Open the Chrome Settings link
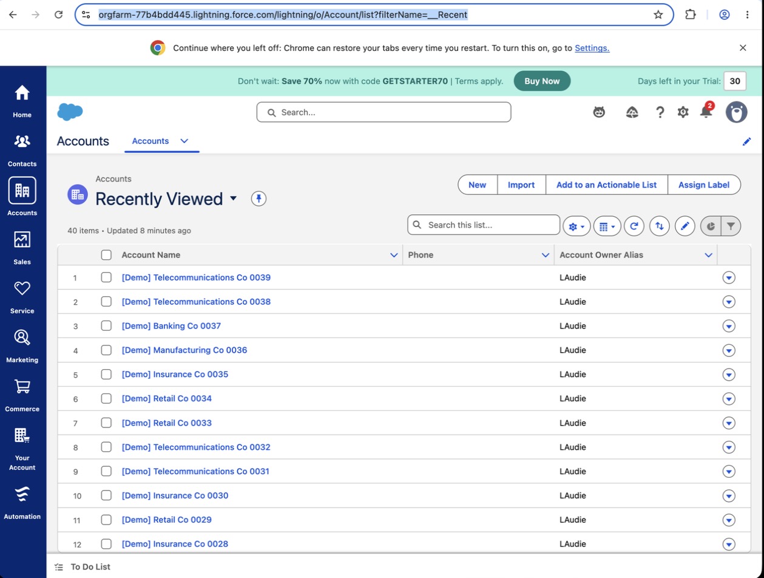This screenshot has width=764, height=578. [592, 48]
